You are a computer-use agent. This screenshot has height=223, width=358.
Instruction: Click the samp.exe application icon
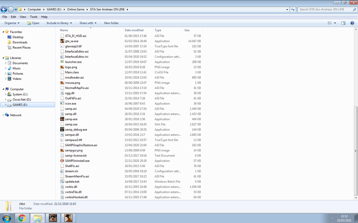62,119
